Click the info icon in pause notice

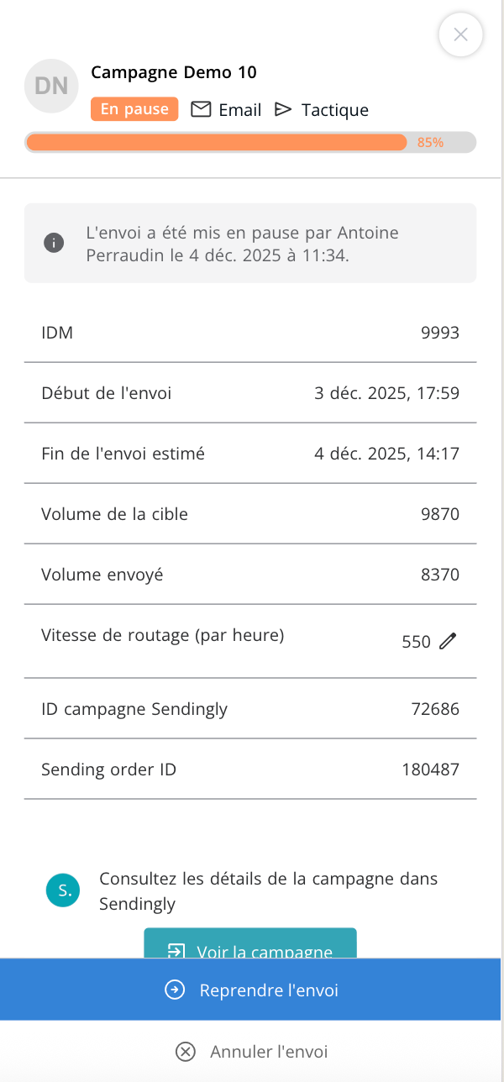click(x=54, y=243)
